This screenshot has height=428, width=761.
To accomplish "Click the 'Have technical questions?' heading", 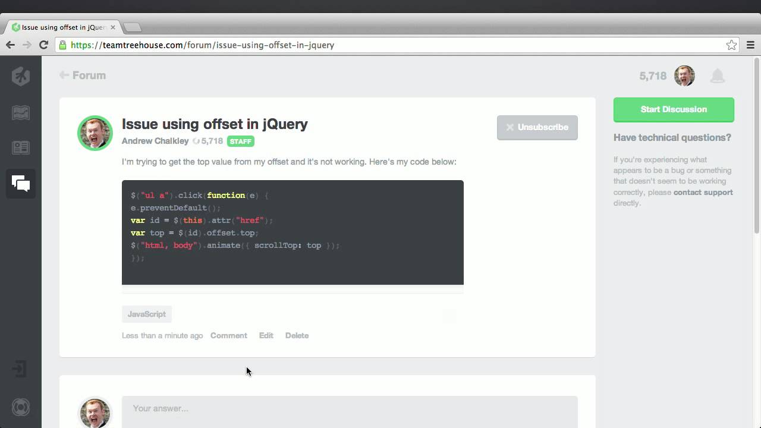I will click(x=672, y=137).
